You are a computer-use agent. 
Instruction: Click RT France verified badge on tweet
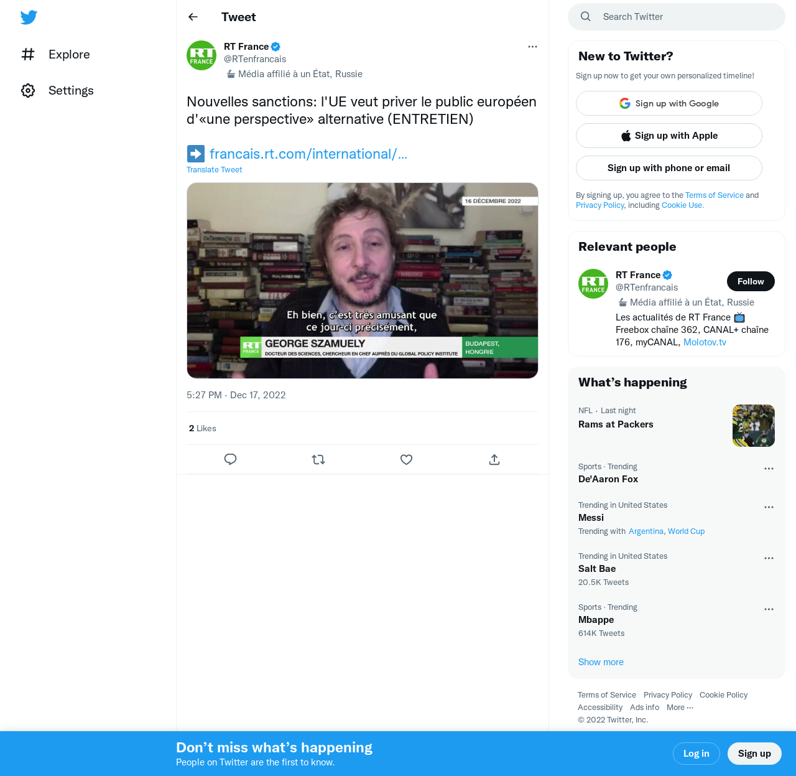(276, 47)
